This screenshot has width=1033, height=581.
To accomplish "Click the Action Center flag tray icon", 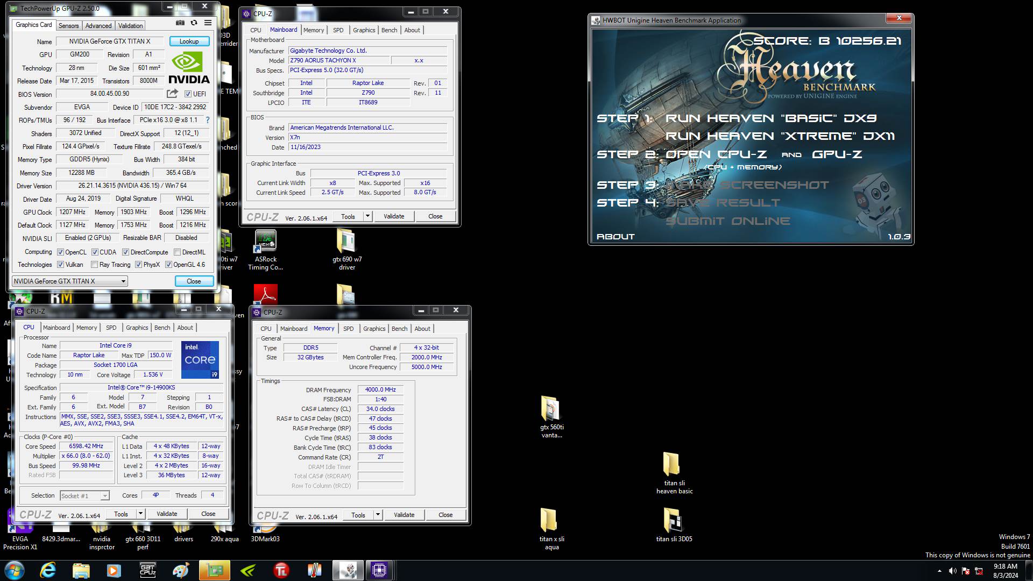I will coord(966,571).
